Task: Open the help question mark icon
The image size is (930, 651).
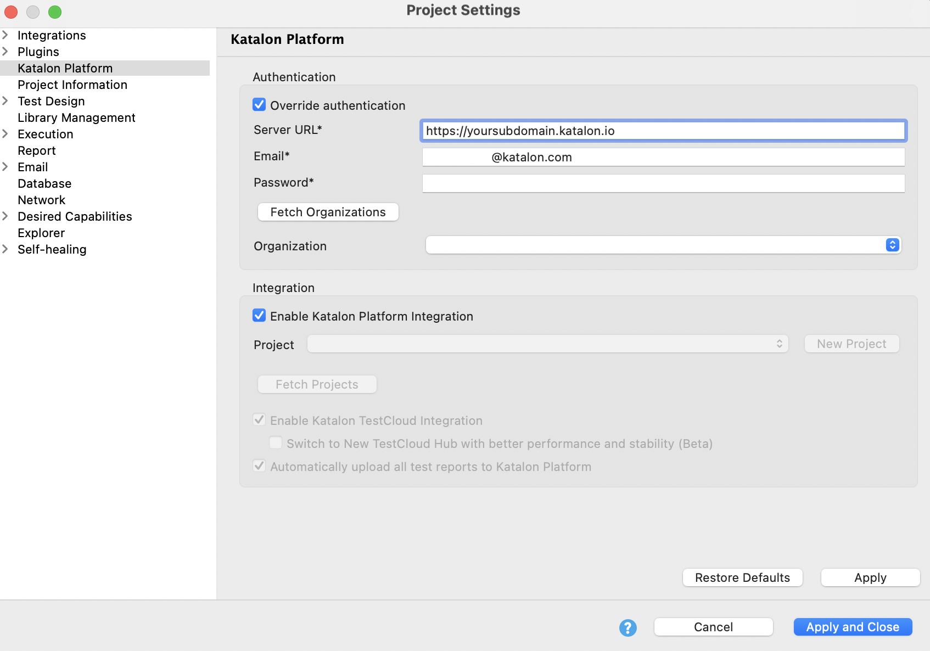Action: [x=628, y=627]
